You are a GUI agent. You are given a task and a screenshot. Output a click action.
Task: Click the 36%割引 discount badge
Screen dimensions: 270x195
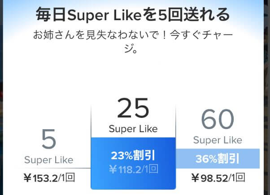[x=218, y=159]
